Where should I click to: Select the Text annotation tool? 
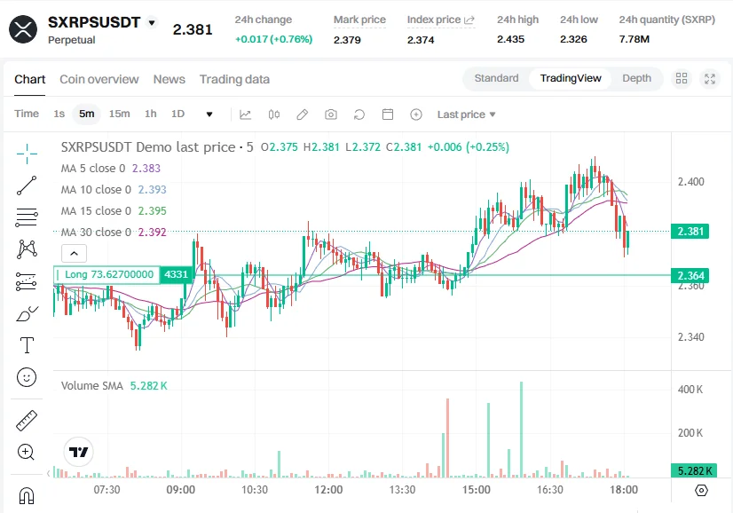(27, 345)
